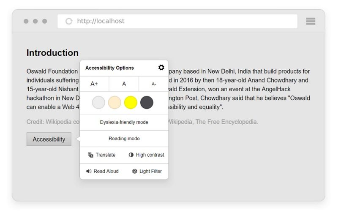This screenshot has width=338, height=213.
Task: Decrease font size with A-
Action: click(x=154, y=84)
